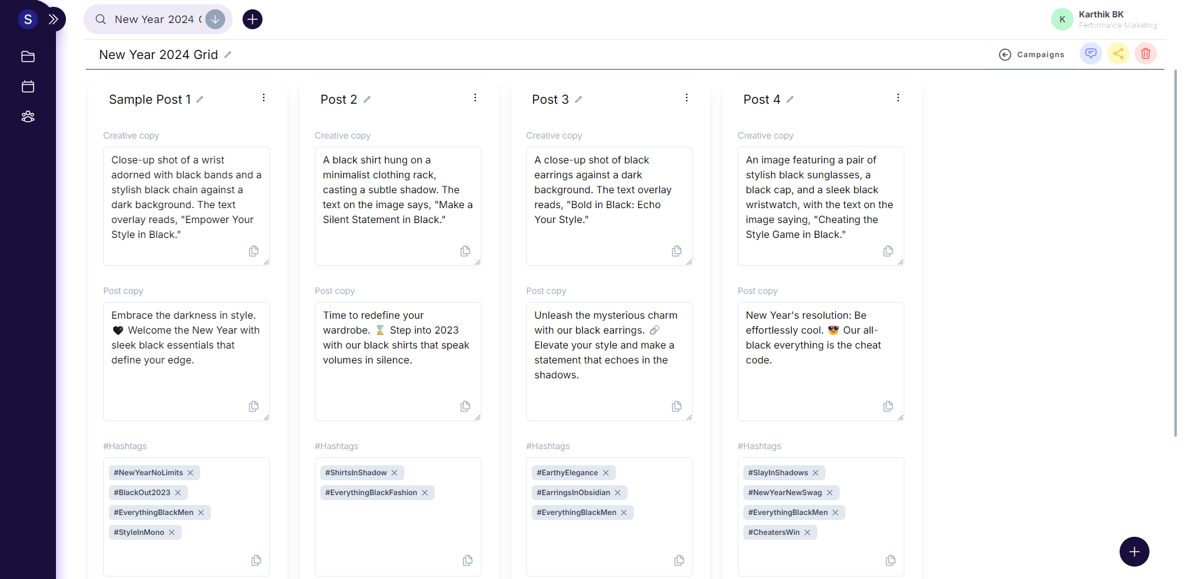
Task: Remove #NewYearNoLimits hashtag
Action: (x=190, y=473)
